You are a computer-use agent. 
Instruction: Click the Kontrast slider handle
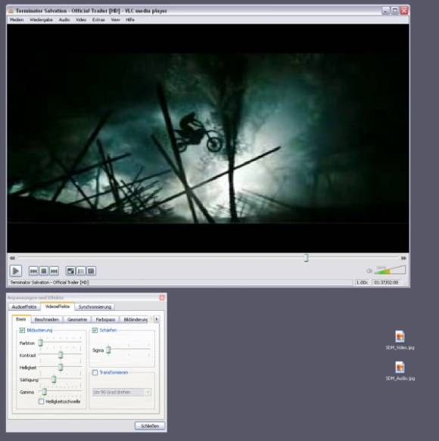tap(61, 355)
